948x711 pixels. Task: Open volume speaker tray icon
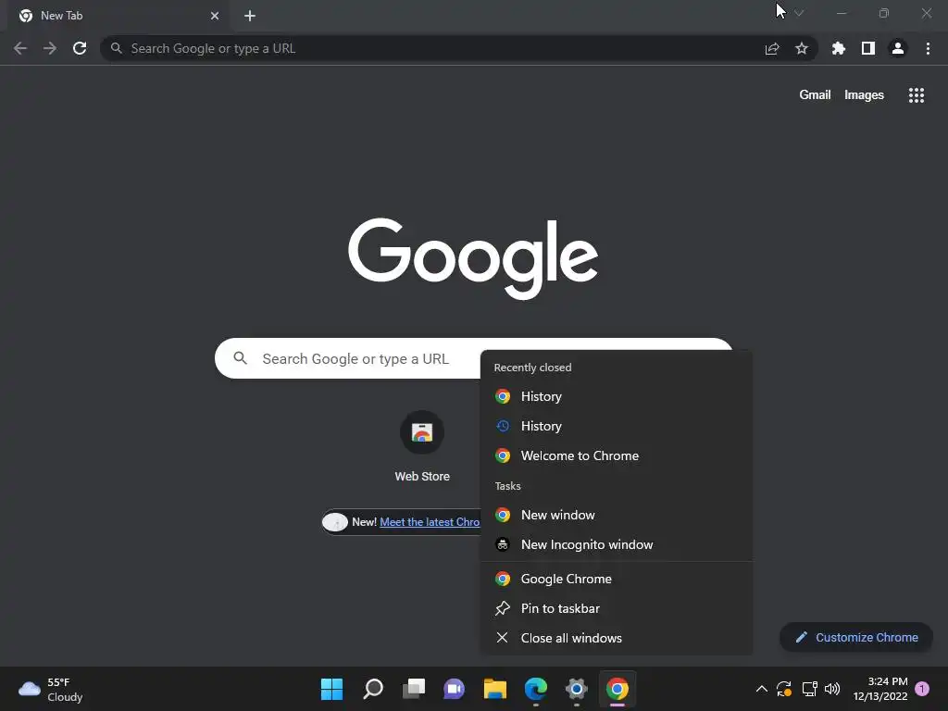pyautogui.click(x=832, y=689)
